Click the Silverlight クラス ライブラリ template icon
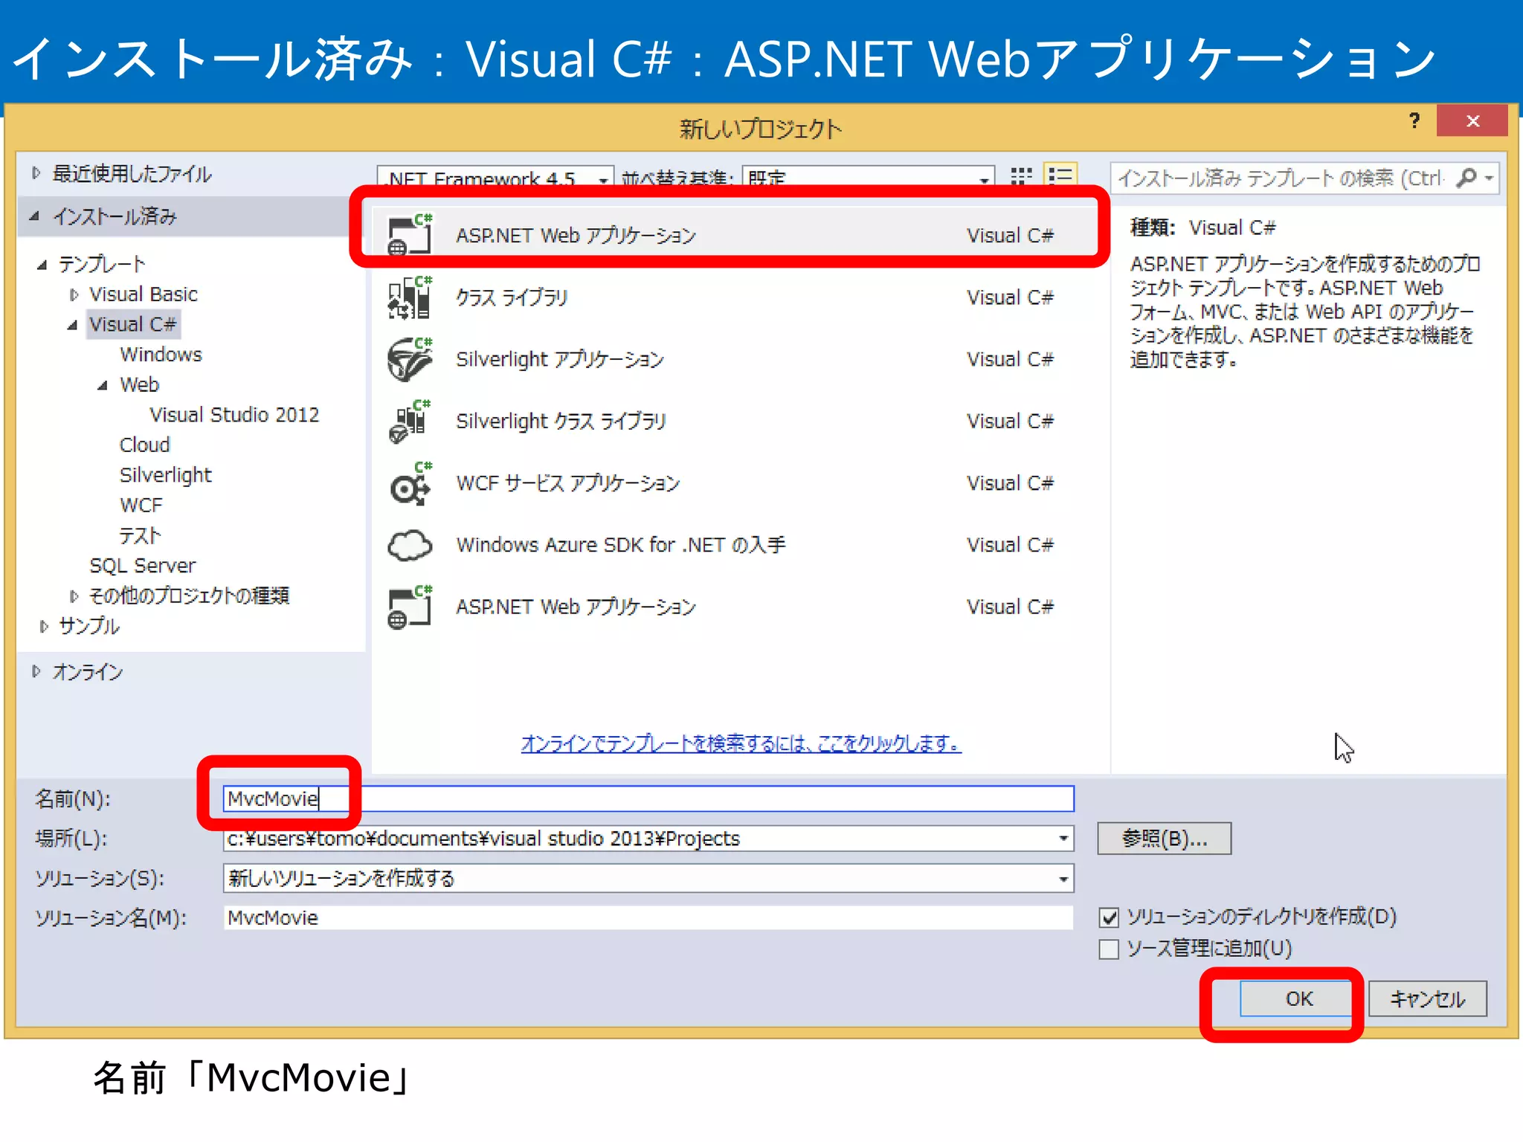Screen dimensions: 1523x1142 point(410,421)
